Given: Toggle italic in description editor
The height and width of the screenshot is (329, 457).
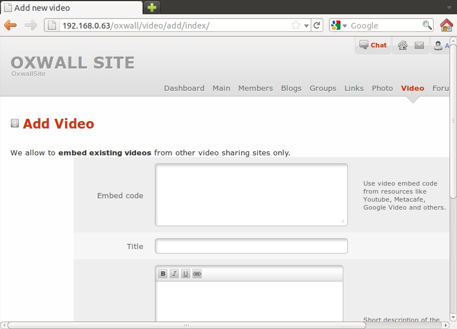Looking at the screenshot, I should 174,274.
